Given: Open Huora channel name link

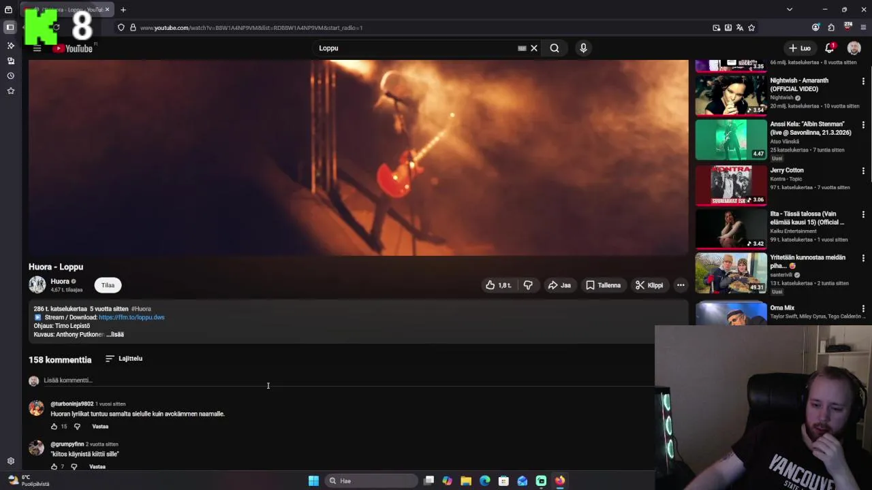Looking at the screenshot, I should tap(60, 281).
